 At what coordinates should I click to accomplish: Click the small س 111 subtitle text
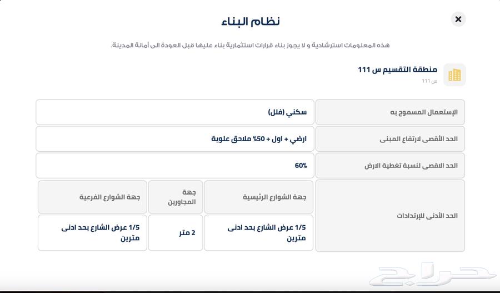coord(429,81)
